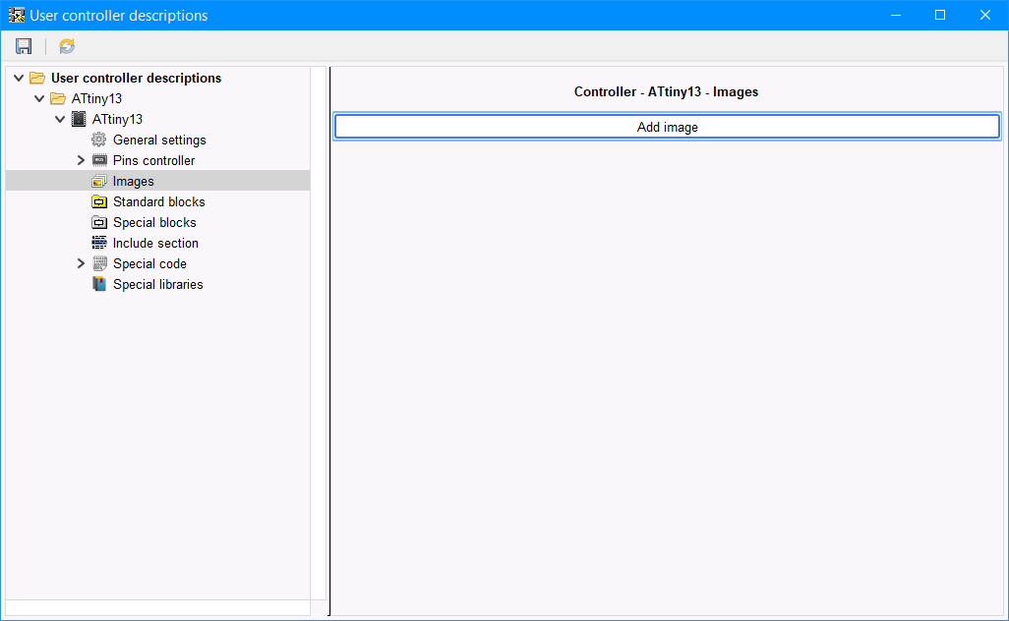The image size is (1009, 621).
Task: Open Special libraries in the tree
Action: pos(157,284)
